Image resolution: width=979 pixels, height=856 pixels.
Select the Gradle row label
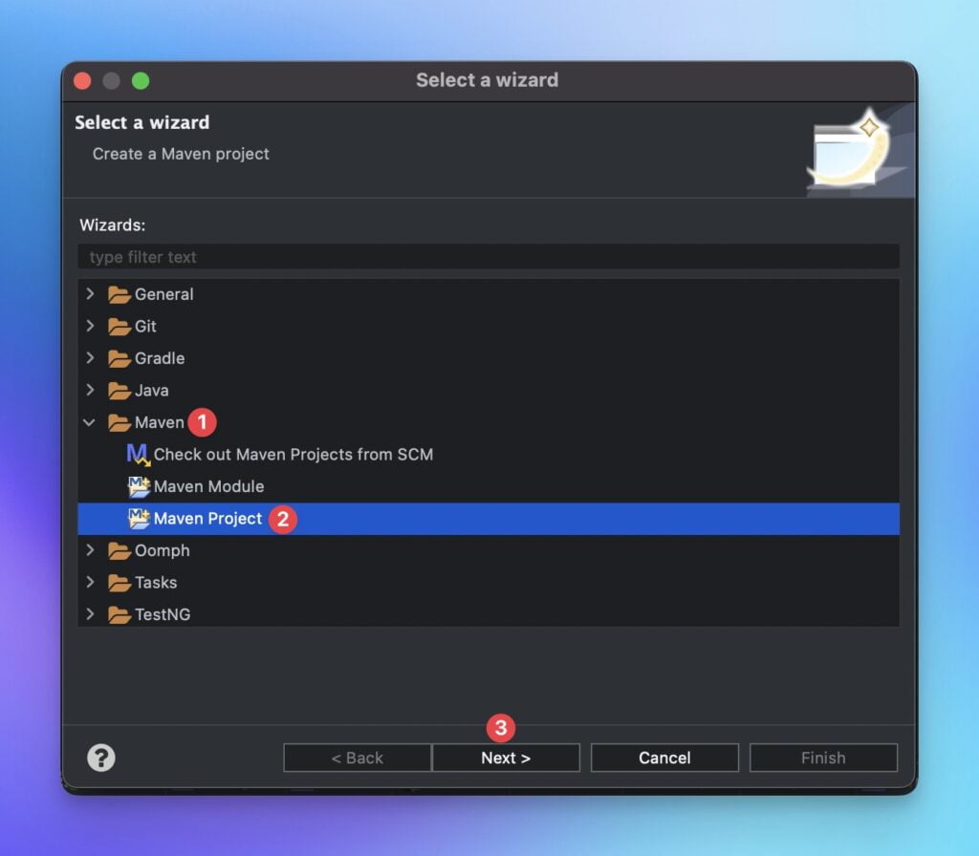click(x=160, y=359)
